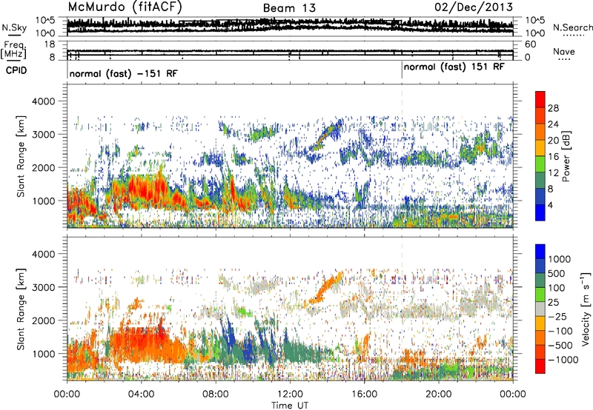Select the red top segment of Power color bar
The width and height of the screenshot is (593, 410).
540,99
